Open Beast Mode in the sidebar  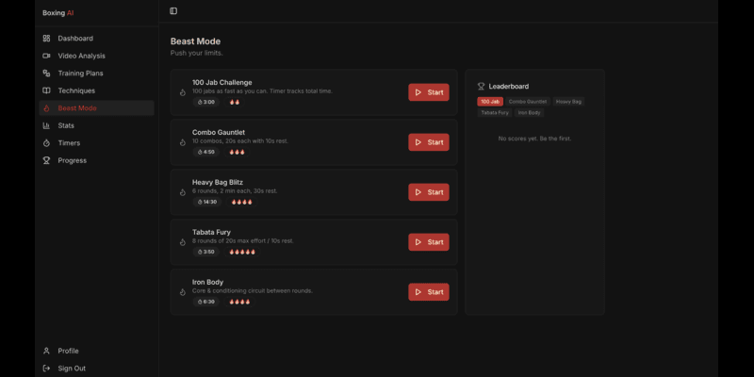coord(77,108)
